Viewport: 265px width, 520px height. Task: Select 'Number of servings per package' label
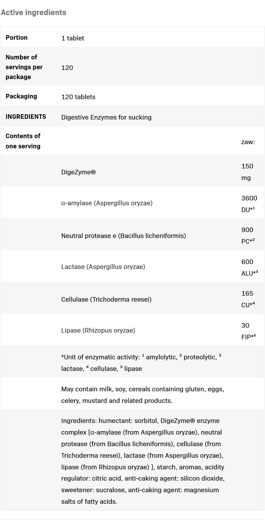click(23, 67)
